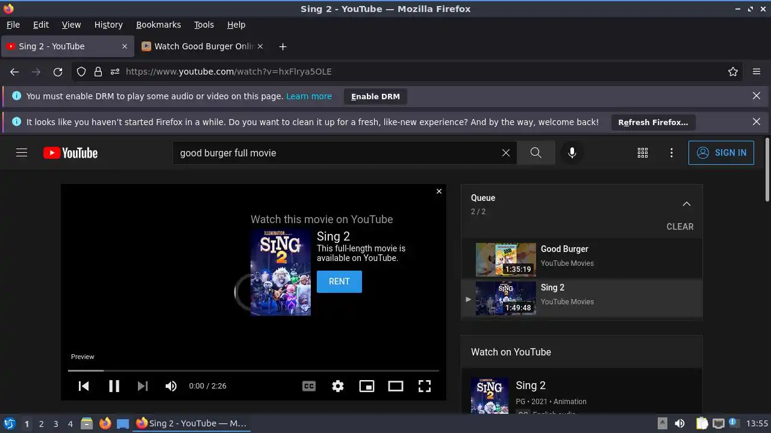
Task: Go to YouTube home via logo
Action: (x=70, y=153)
